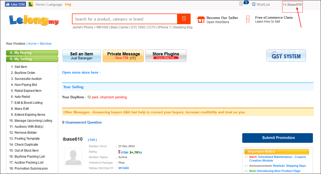The height and width of the screenshot is (174, 321).
Task: Open Free eCommerce Class link
Action: [x=274, y=17]
